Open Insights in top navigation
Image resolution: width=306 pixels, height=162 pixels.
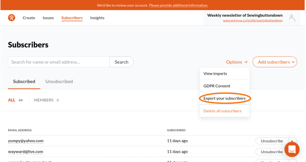click(x=97, y=18)
